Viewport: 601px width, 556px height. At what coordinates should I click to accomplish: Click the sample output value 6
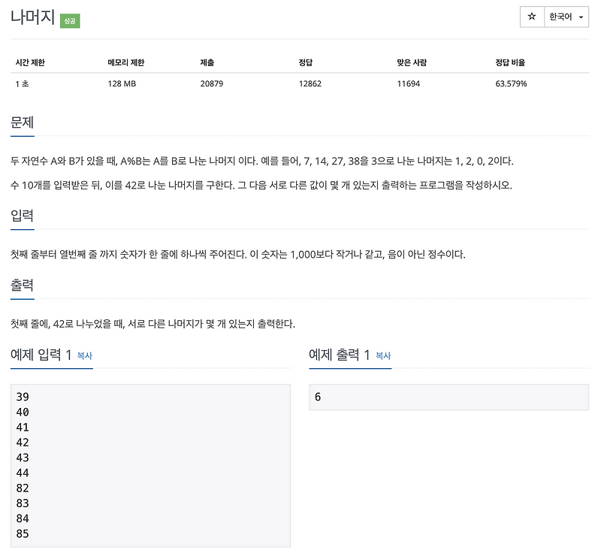pyautogui.click(x=316, y=397)
